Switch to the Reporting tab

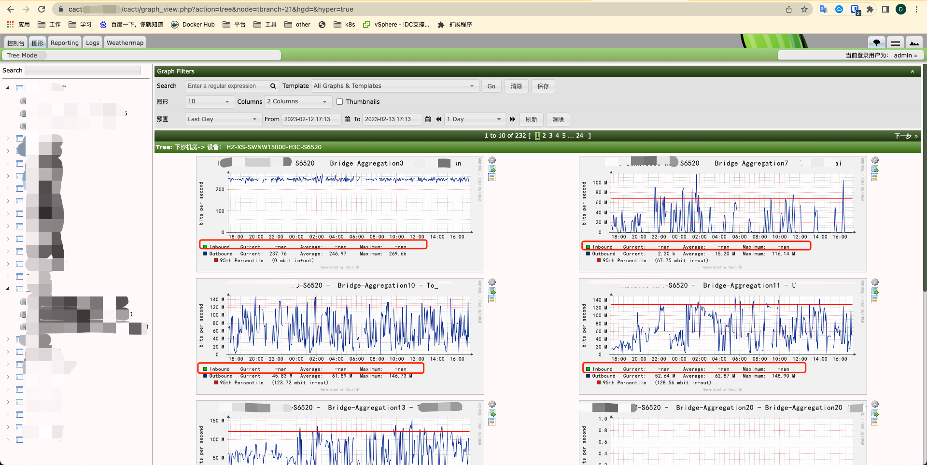point(64,42)
